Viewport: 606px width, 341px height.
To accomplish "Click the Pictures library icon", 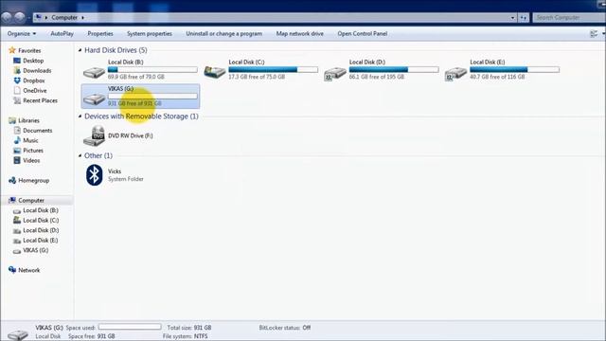I will pyautogui.click(x=17, y=151).
